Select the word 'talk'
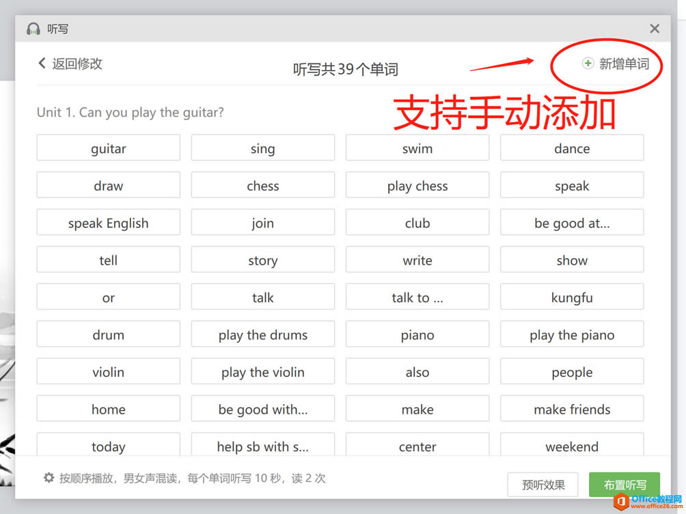The height and width of the screenshot is (514, 686). point(263,297)
